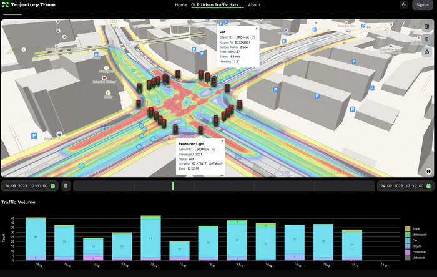Open start date calendar picker
The height and width of the screenshot is (277, 437).
pos(53,186)
